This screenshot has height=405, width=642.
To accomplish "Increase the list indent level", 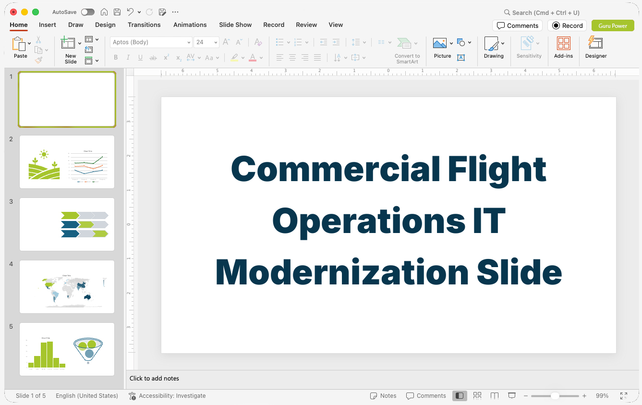I will pyautogui.click(x=336, y=42).
